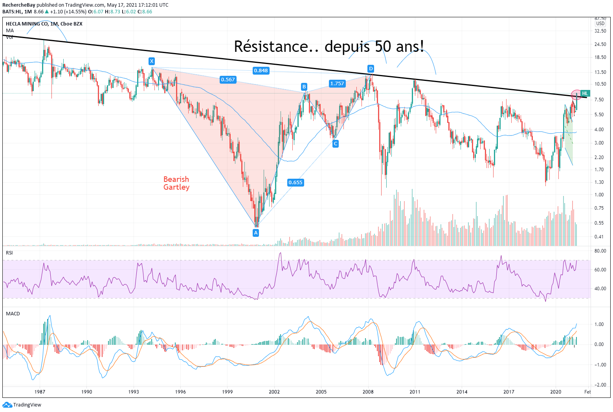Screen dimensions: 613x412
Task: Click the +1.10 (+14.55%) change value
Action: click(x=68, y=12)
